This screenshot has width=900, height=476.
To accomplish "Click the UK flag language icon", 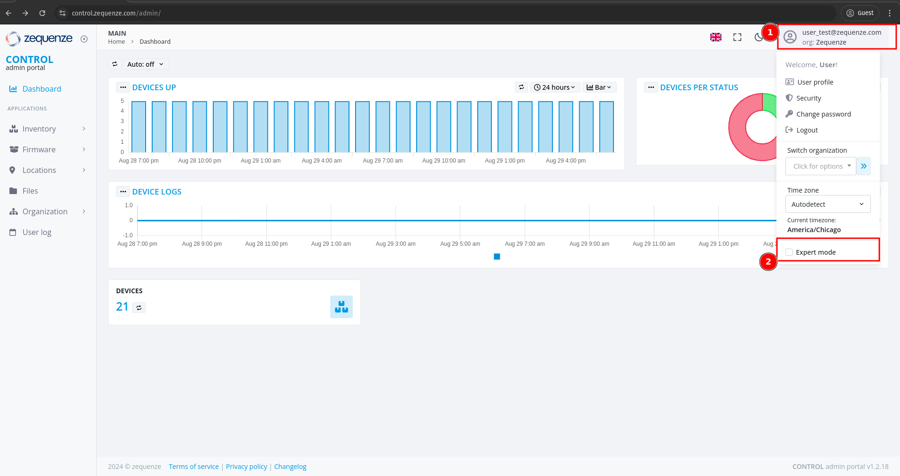I will point(715,37).
